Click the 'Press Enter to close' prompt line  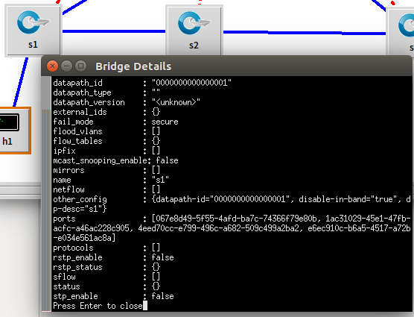point(98,306)
